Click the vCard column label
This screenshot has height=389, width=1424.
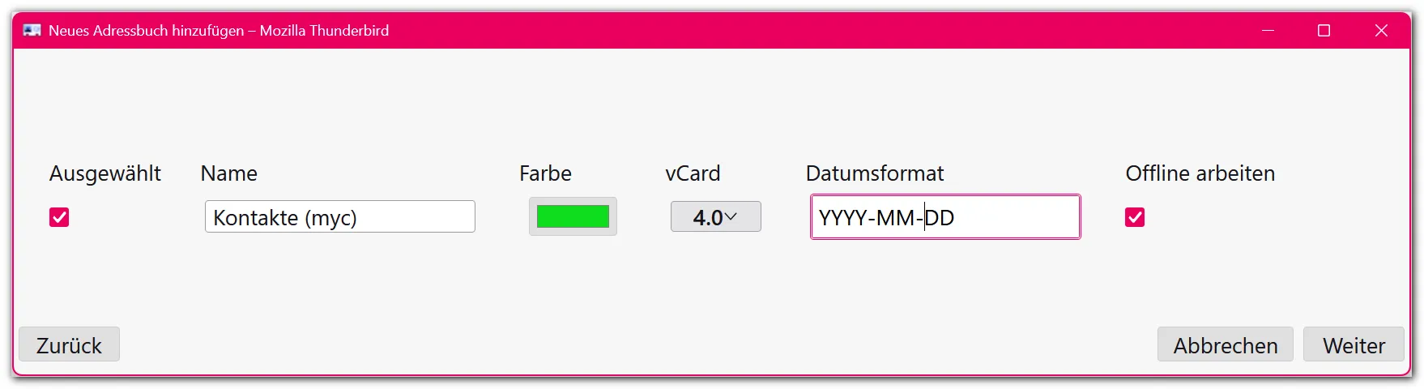point(693,173)
